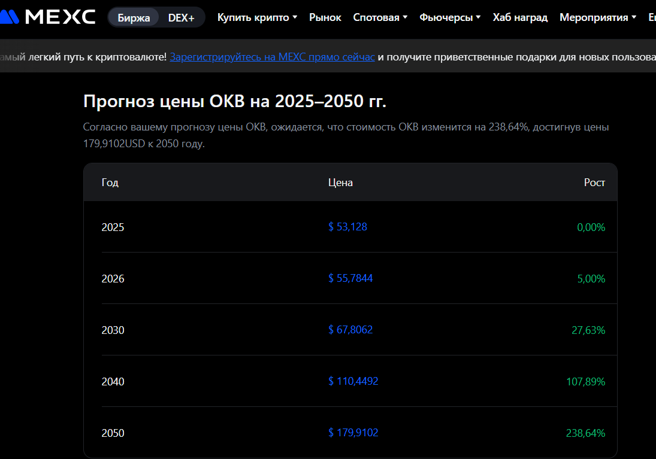656x459 pixels.
Task: Open the Рынок menu item
Action: coord(325,17)
